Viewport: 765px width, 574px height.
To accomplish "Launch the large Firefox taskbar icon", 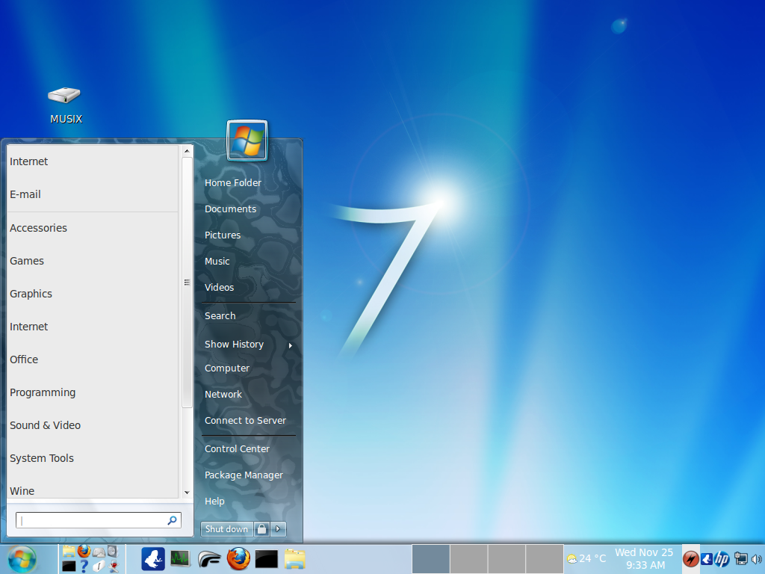I will (x=238, y=559).
